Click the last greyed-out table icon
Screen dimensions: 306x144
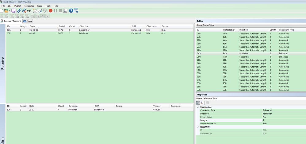(x=48, y=16)
